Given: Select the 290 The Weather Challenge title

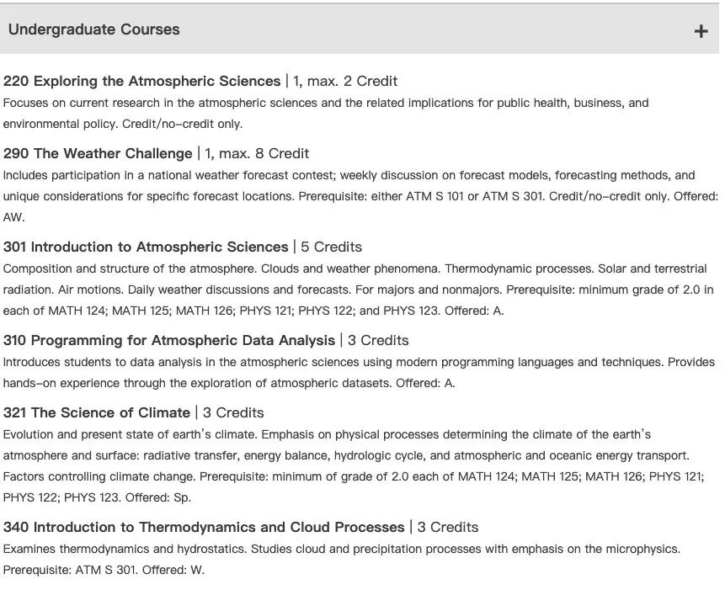Looking at the screenshot, I should point(98,153).
